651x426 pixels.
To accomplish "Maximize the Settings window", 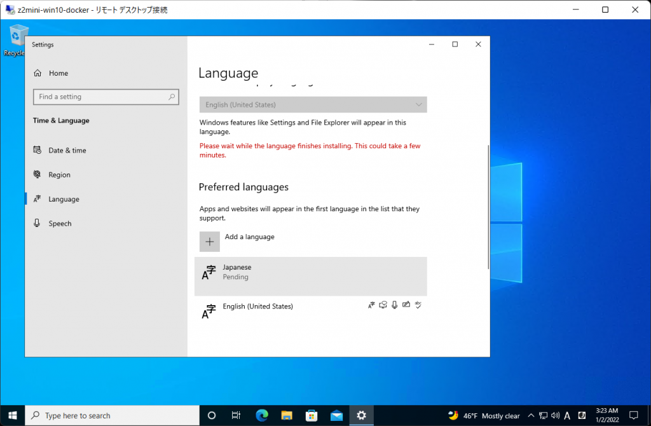I will (455, 45).
